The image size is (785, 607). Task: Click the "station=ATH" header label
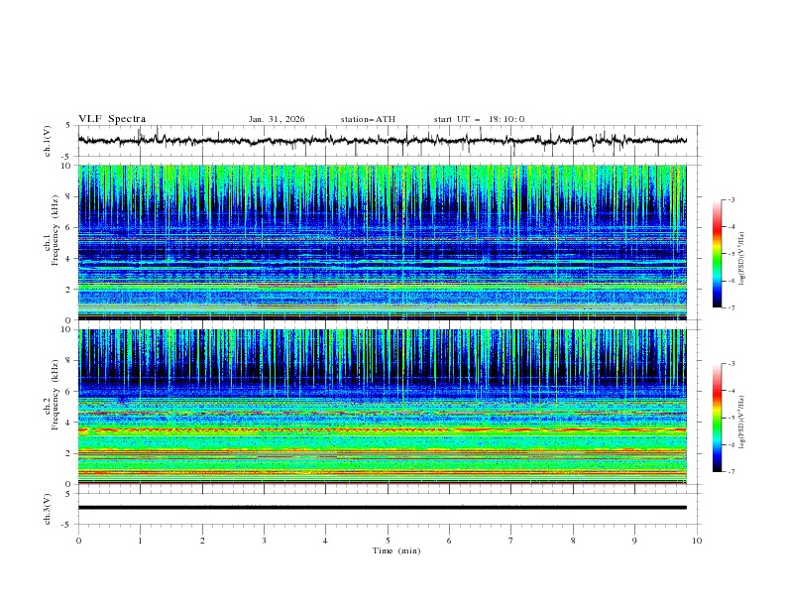[x=368, y=119]
